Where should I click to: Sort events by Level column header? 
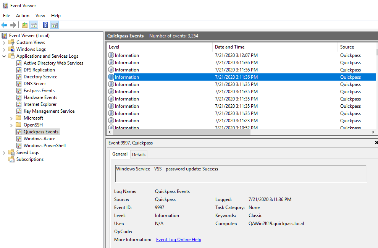point(159,47)
